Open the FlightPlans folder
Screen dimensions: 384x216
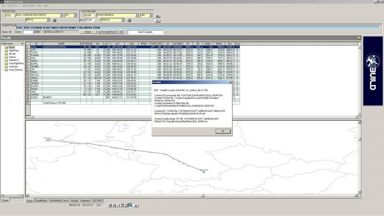pos(12,50)
